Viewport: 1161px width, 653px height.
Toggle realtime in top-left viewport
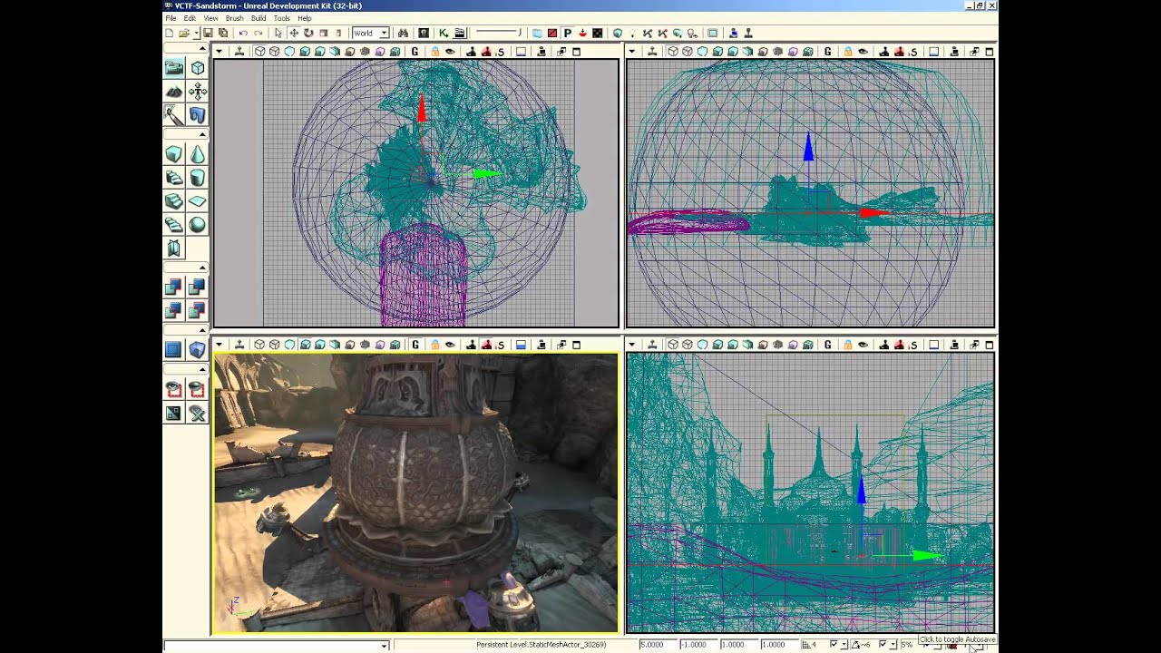[x=239, y=52]
